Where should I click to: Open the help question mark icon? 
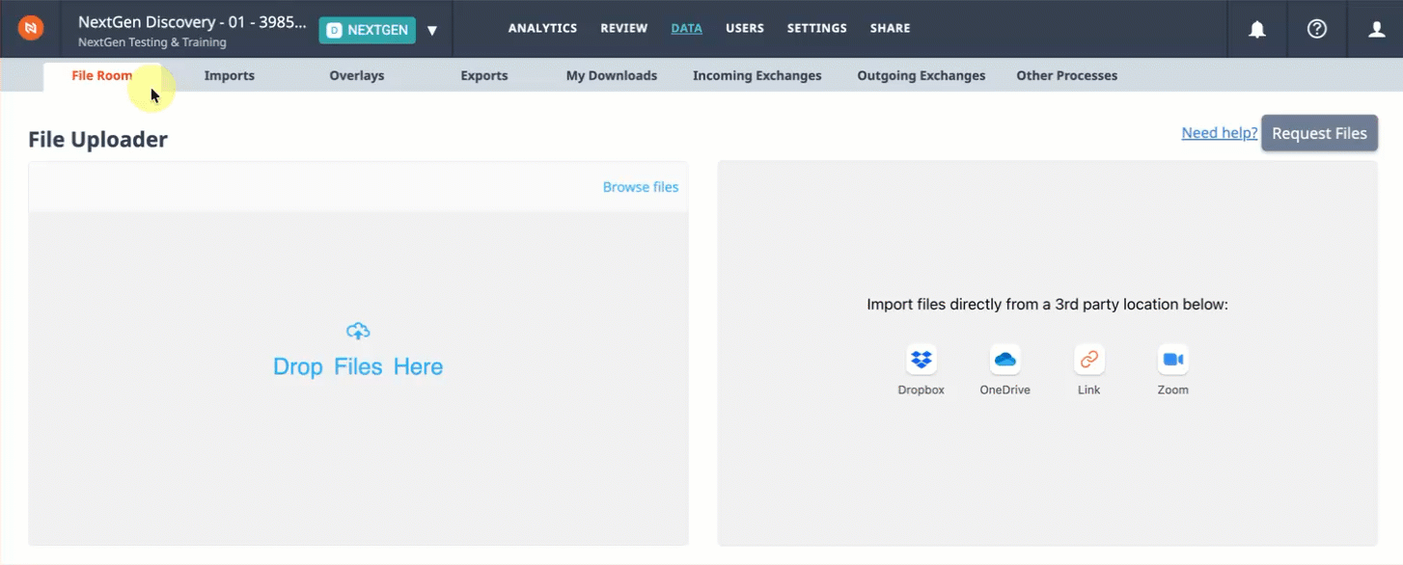coord(1317,29)
